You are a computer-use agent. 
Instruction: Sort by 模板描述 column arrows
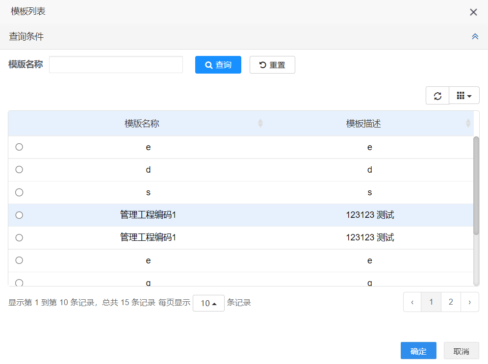tap(468, 124)
